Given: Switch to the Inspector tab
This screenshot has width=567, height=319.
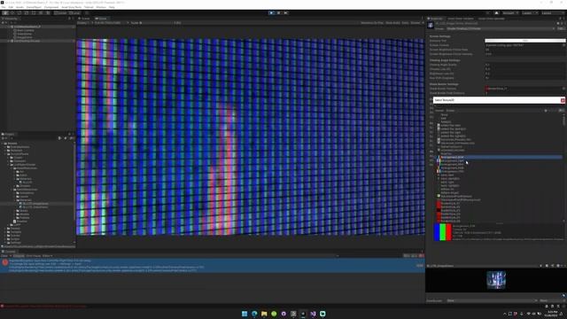Looking at the screenshot, I should (435, 18).
